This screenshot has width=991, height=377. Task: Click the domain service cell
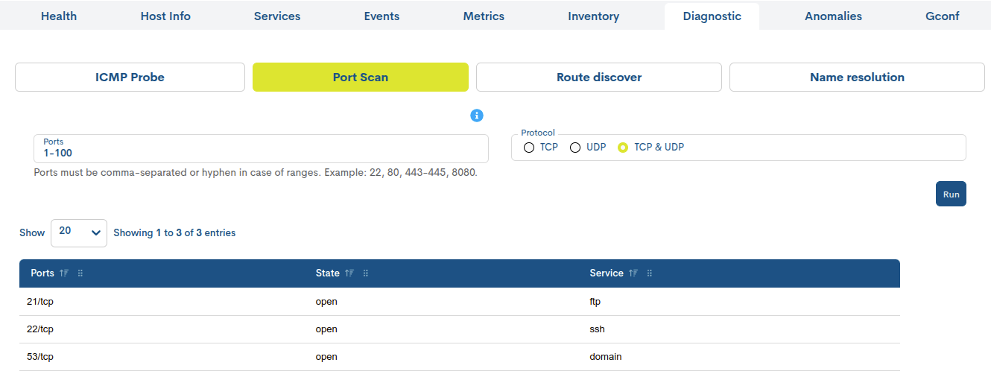pos(606,357)
